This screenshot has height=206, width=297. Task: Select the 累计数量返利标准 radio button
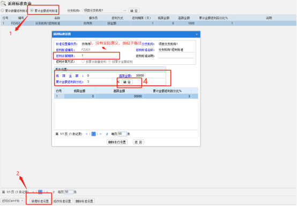(x=3, y=11)
